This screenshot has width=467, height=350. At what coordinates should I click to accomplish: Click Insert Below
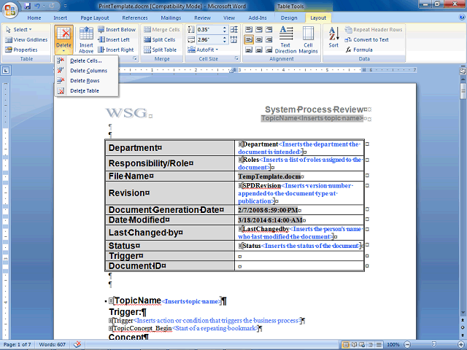click(117, 29)
